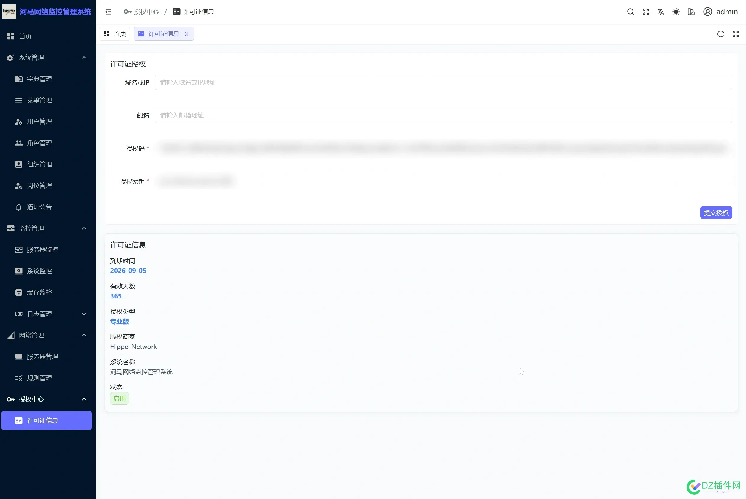Open 缓存监控 cache monitoring
This screenshot has width=746, height=499.
pyautogui.click(x=39, y=292)
